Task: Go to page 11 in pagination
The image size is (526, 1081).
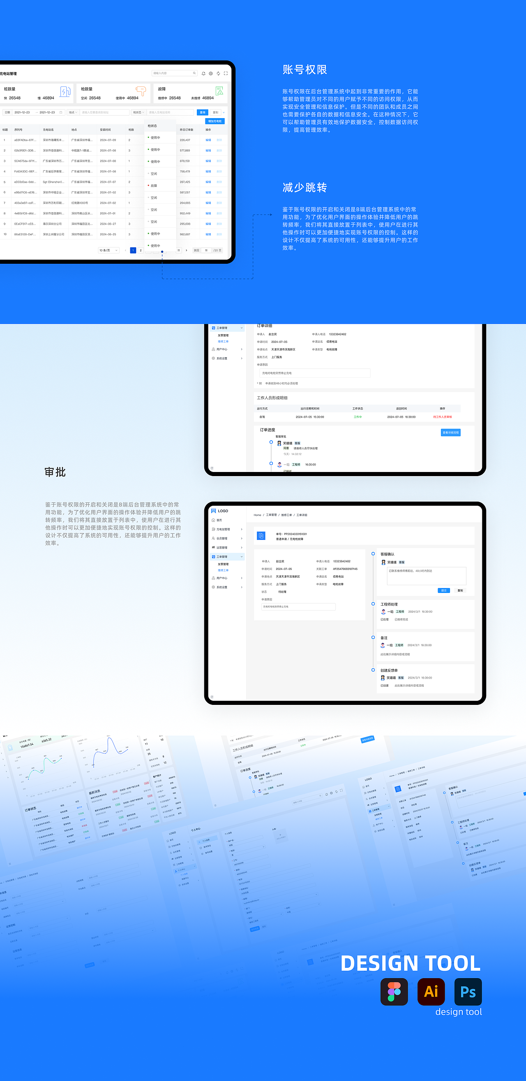Action: pos(178,251)
